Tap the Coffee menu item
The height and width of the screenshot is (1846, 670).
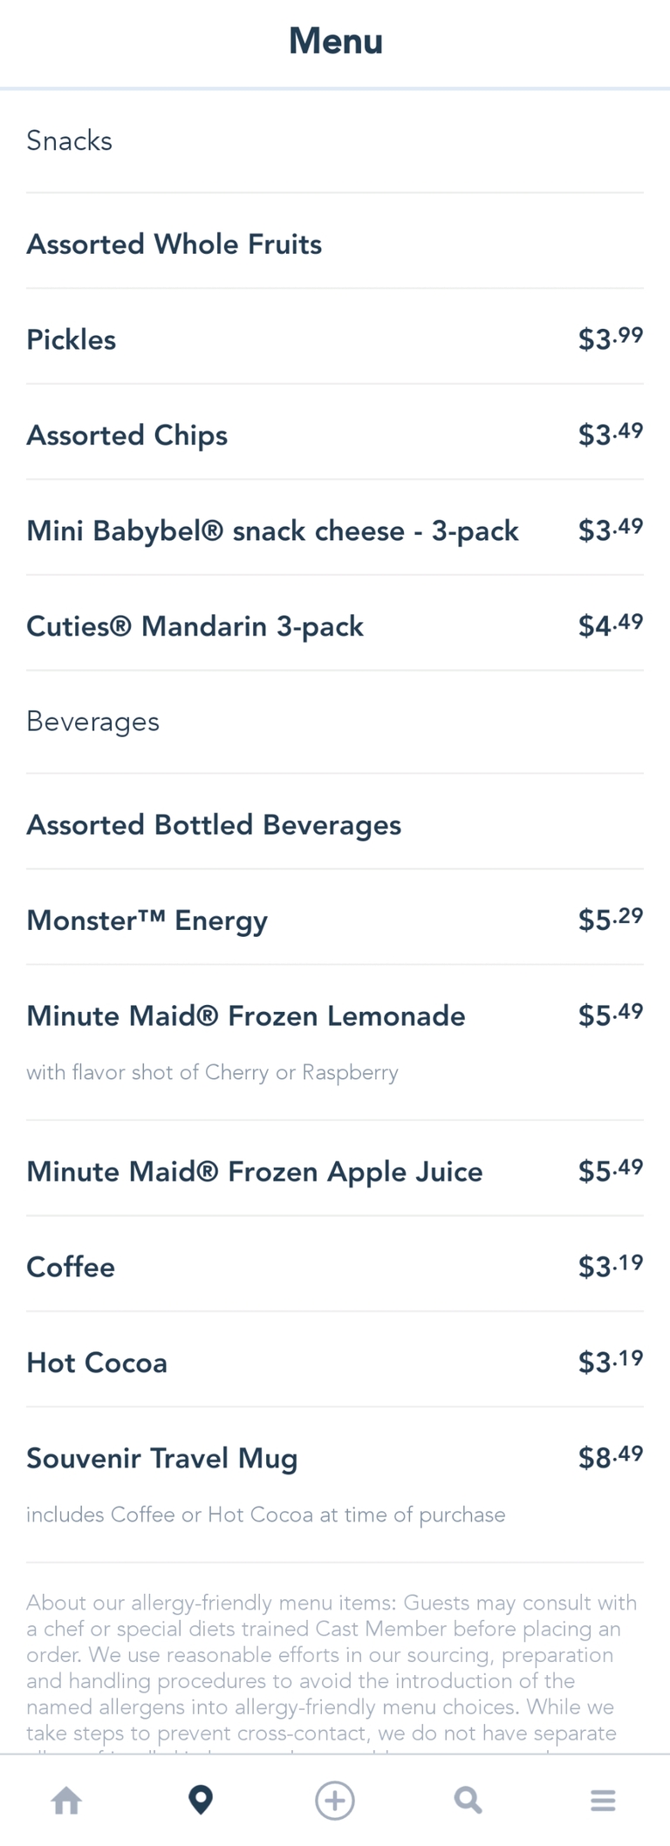pyautogui.click(x=71, y=1267)
